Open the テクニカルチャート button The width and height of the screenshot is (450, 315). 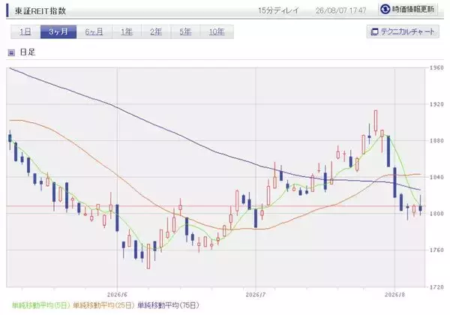[x=403, y=31]
